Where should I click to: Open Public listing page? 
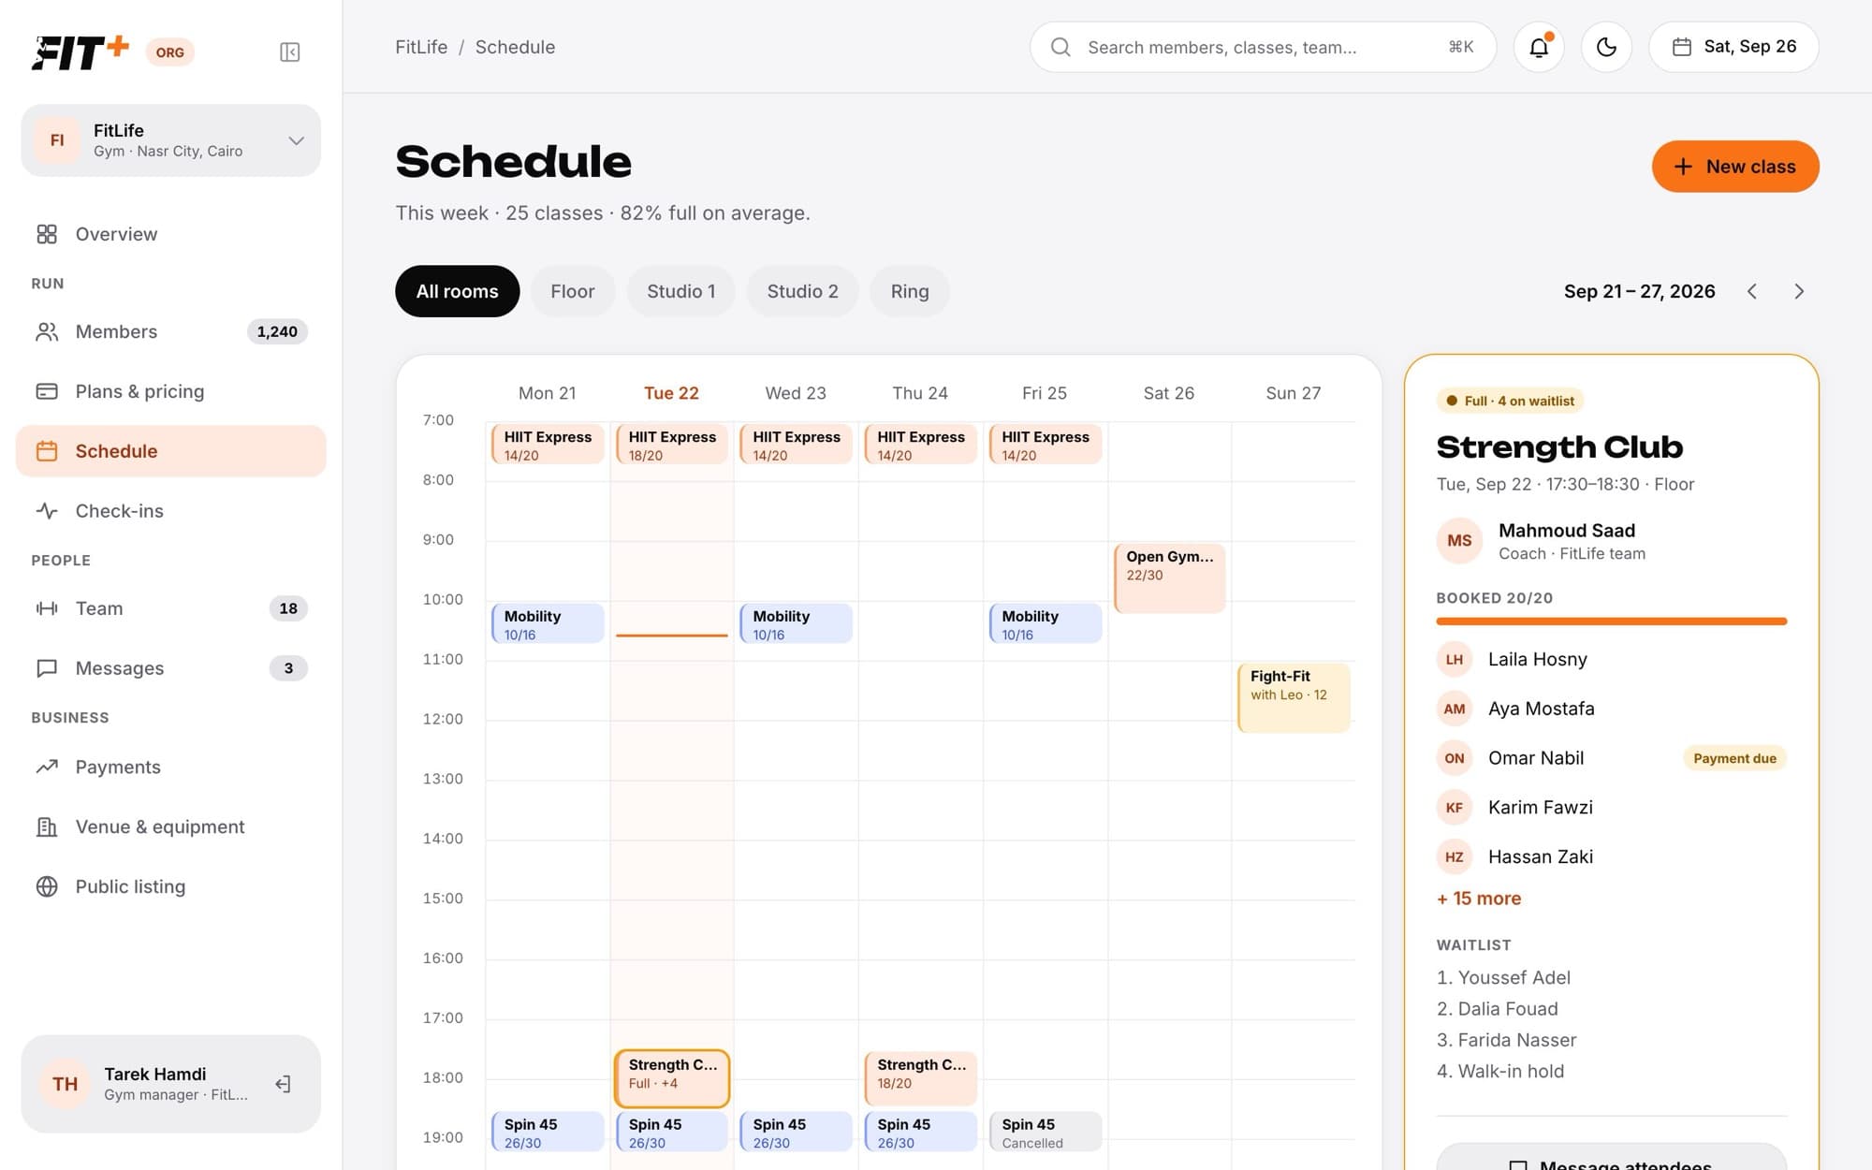click(x=171, y=886)
